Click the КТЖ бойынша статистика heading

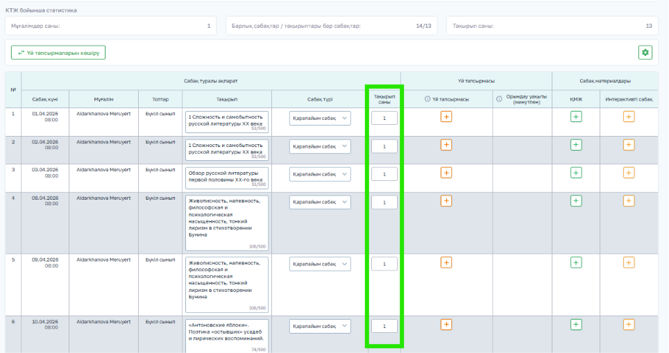click(x=42, y=10)
